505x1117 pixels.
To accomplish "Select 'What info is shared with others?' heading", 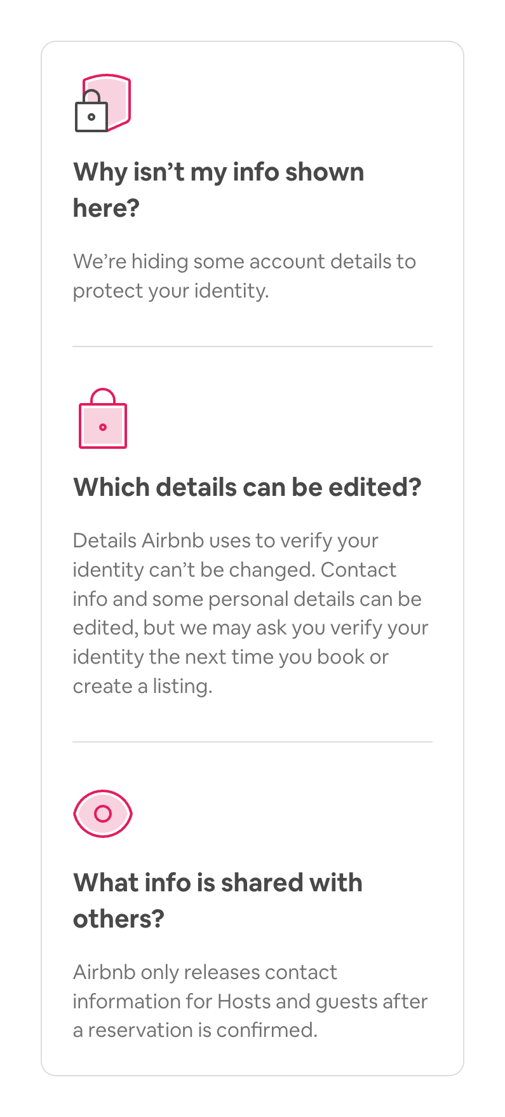I will click(217, 900).
